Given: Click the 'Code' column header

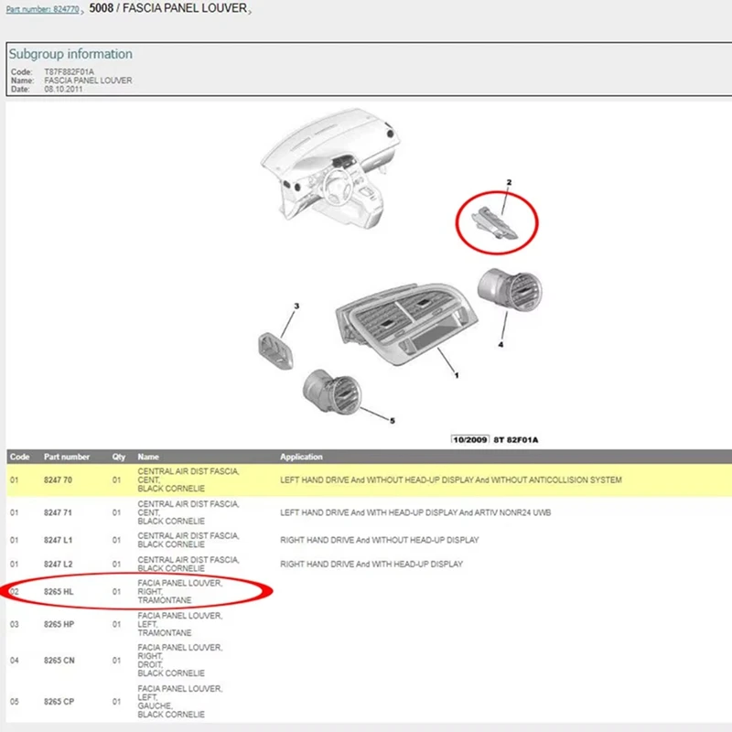Looking at the screenshot, I should (19, 457).
